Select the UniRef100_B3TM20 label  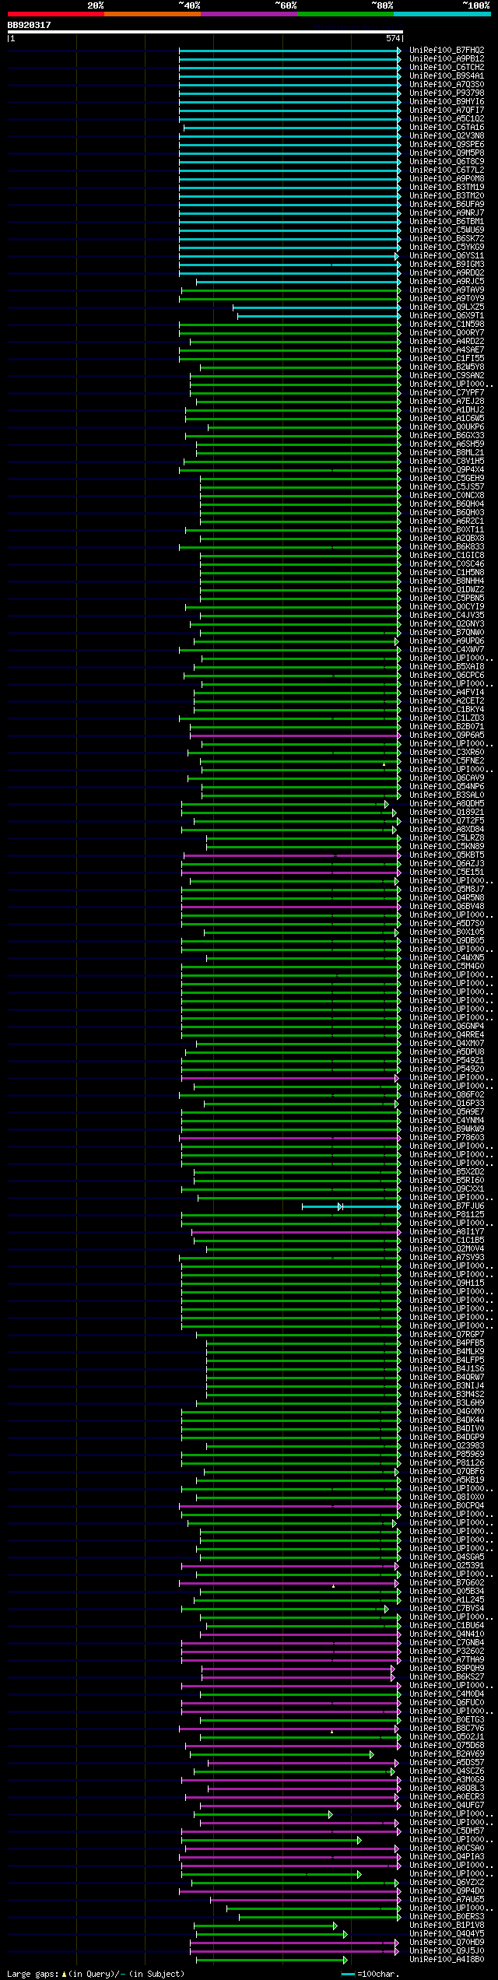447,195
